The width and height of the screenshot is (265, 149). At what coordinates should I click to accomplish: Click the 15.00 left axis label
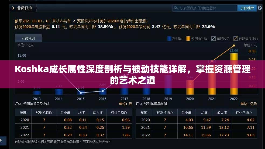[22, 56]
